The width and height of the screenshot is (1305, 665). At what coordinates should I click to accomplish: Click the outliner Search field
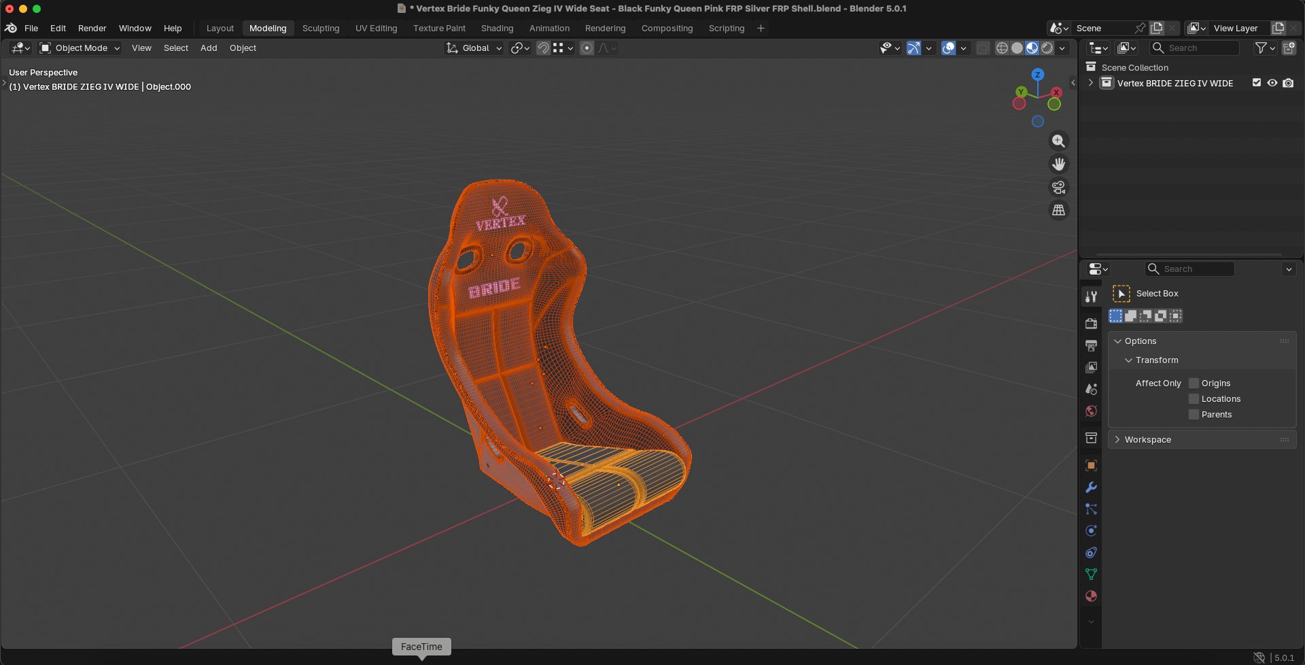pyautogui.click(x=1194, y=48)
